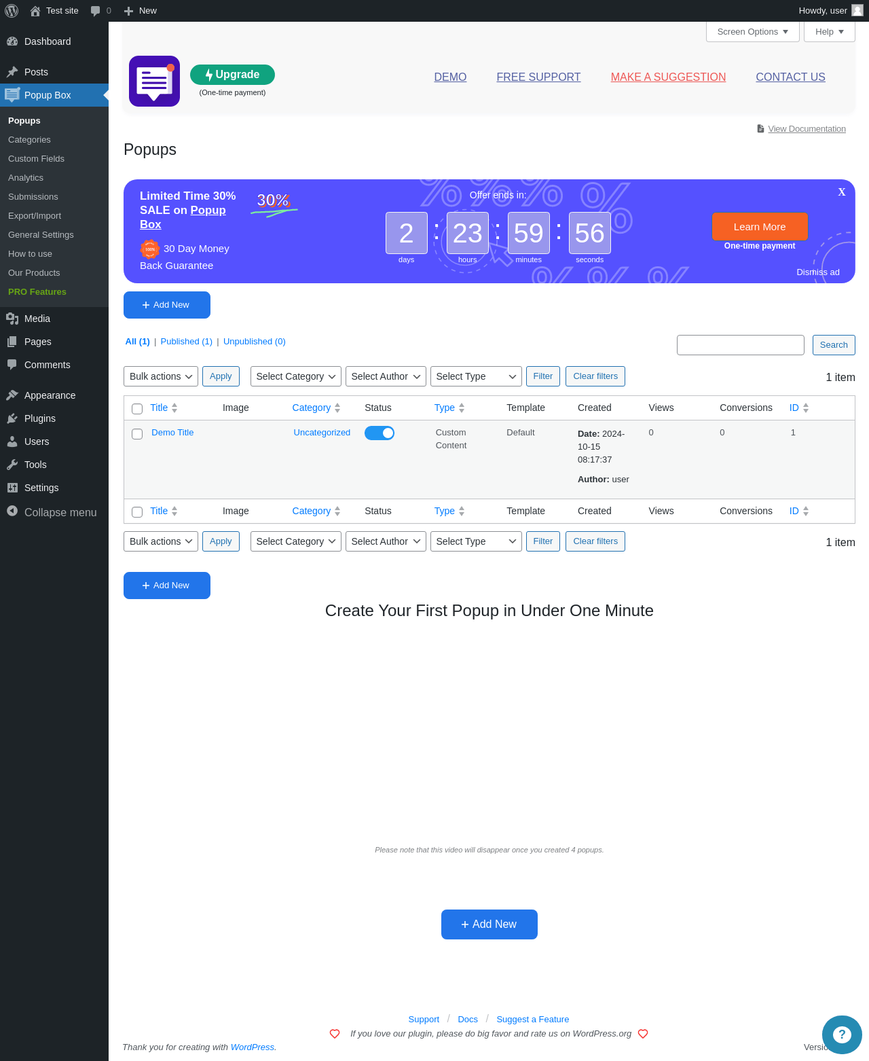Open the Analytics submenu item
The image size is (869, 1061).
point(26,178)
